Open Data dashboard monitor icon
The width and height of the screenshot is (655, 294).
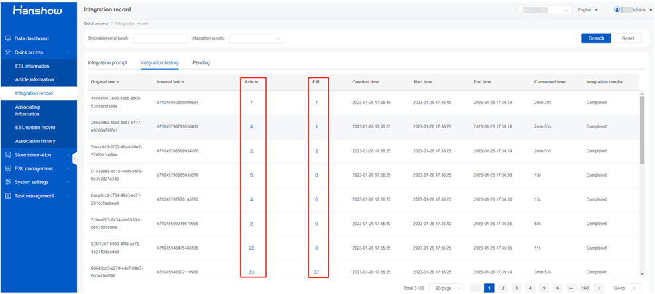point(7,38)
